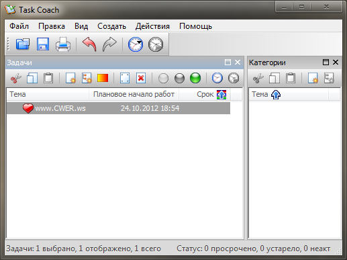
Task: Undo with the red arrow icon
Action: [89, 44]
